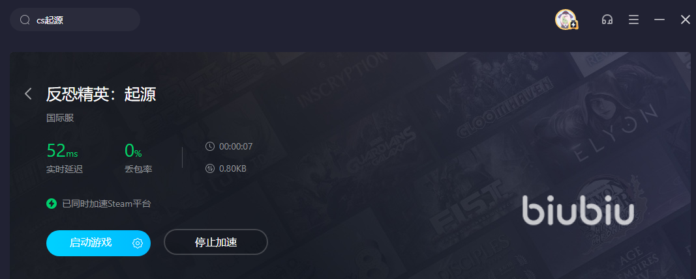696x279 pixels.
Task: Open launch settings gear in 启动游戏 button
Action: [x=138, y=243]
